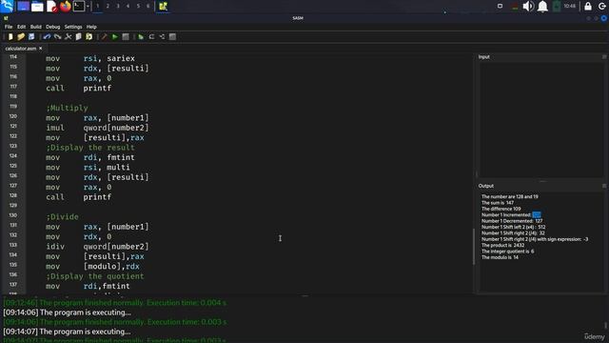Open the Debug menu

tap(53, 27)
